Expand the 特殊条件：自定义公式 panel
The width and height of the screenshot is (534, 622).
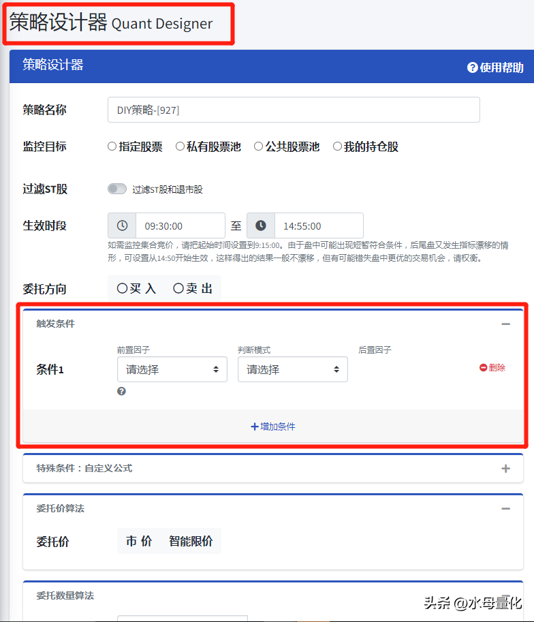(505, 469)
